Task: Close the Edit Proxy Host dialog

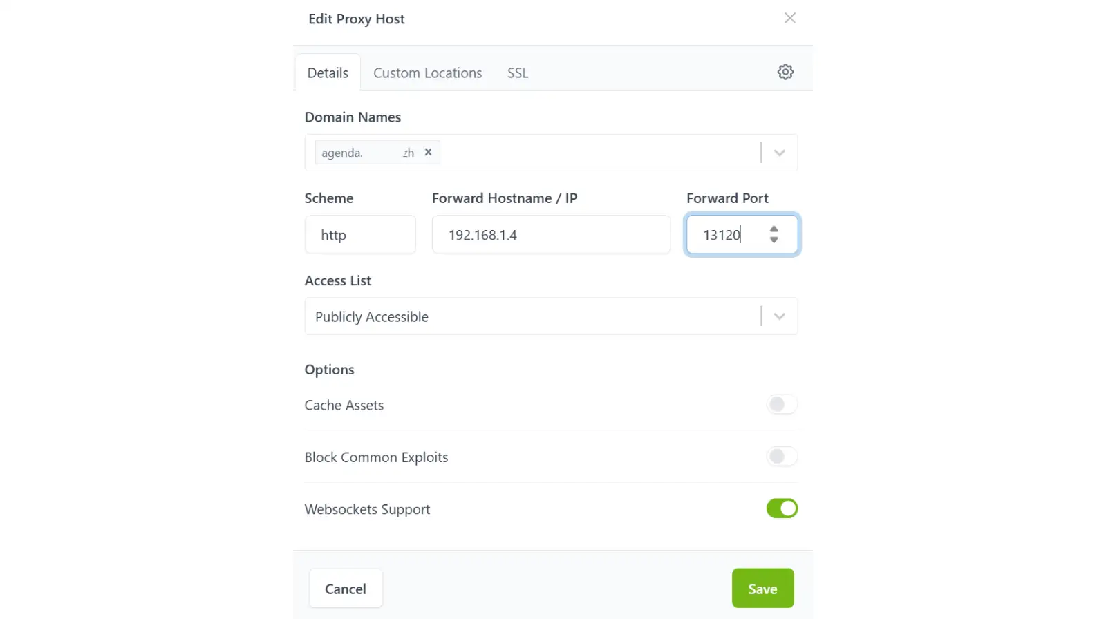Action: coord(789,18)
